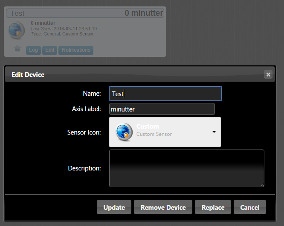Image resolution: width=284 pixels, height=226 pixels.
Task: Click into the Description text area
Action: 187,168
